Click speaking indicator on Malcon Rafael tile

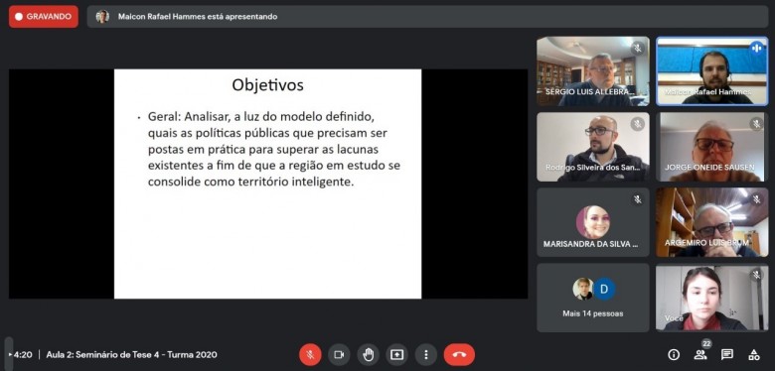(756, 48)
